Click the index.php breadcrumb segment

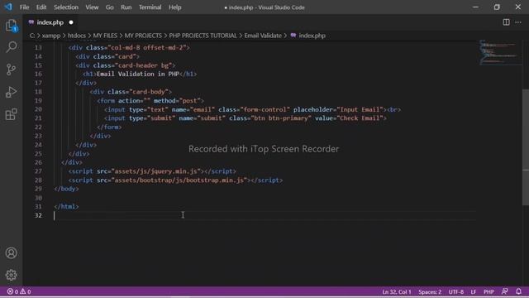(312, 36)
